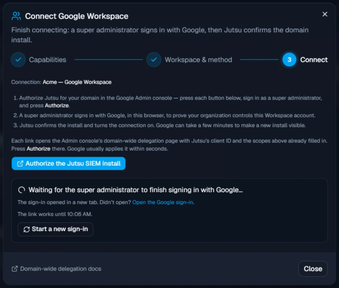Click the Workspace & method step label
This screenshot has width=339, height=288.
point(199,60)
